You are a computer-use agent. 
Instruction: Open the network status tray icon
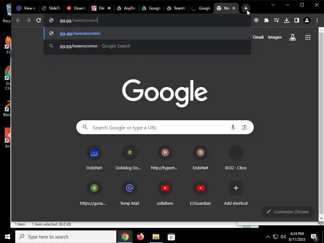click(x=276, y=237)
